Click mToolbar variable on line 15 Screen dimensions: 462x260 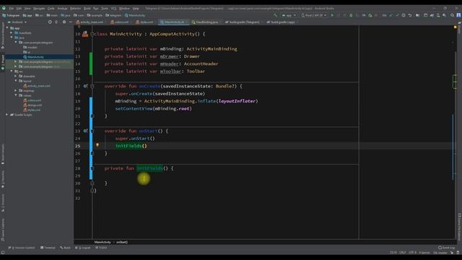170,71
